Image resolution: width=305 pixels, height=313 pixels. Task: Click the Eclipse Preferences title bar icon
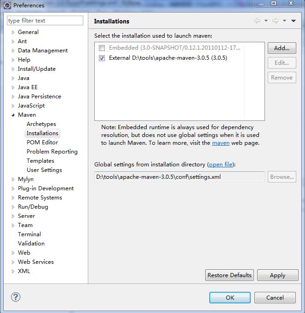click(7, 6)
